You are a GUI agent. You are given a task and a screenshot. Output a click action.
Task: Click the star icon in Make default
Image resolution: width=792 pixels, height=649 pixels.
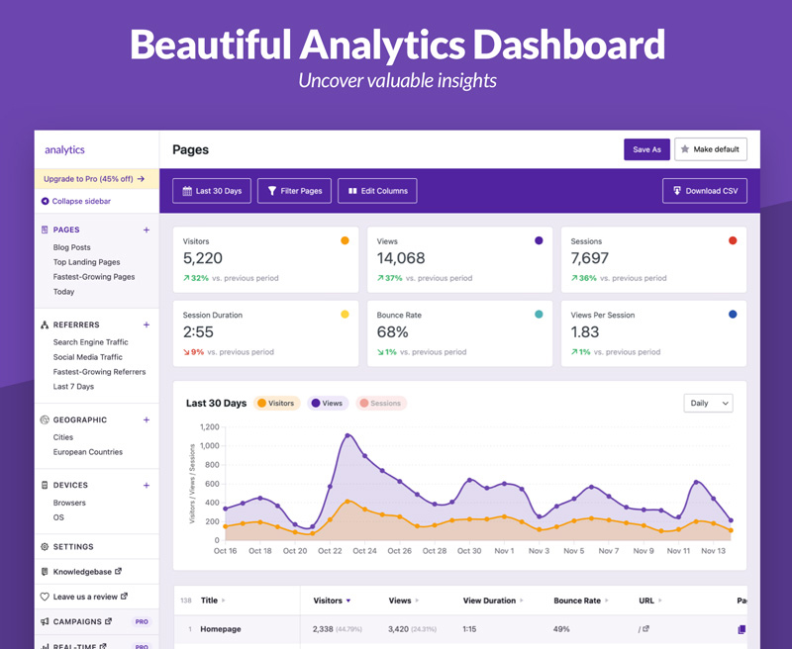(x=685, y=148)
